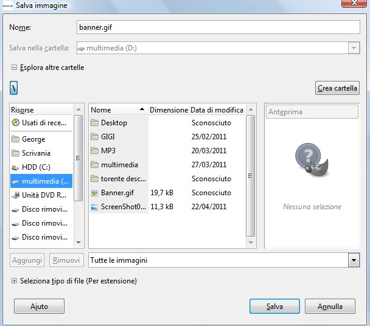The width and height of the screenshot is (370, 326).
Task: Close the Salva immagine dialog
Action: pyautogui.click(x=354, y=3)
